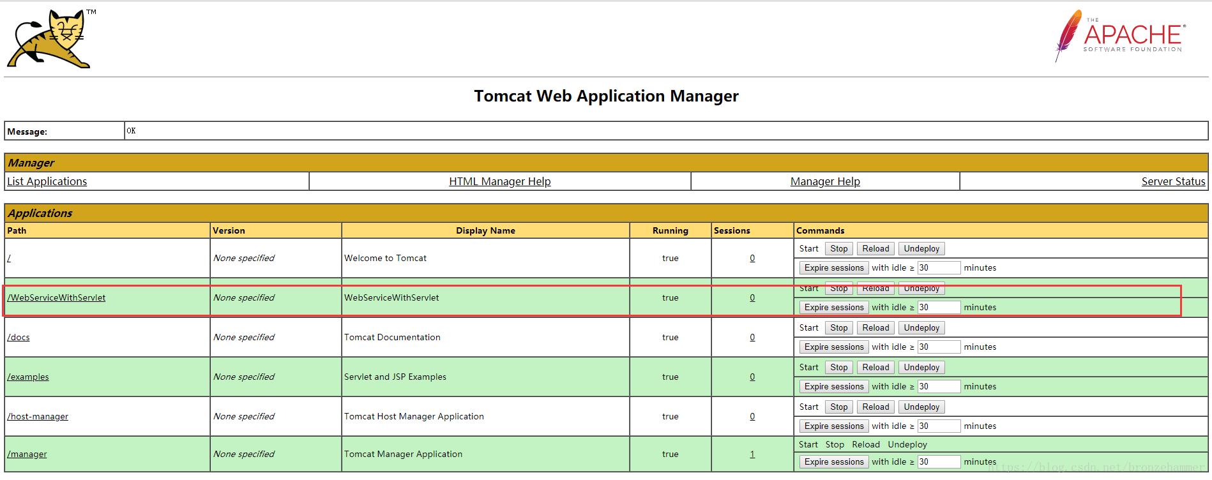Click the Tomcat Web Application Manager heading
1212x480 pixels.
(x=606, y=96)
